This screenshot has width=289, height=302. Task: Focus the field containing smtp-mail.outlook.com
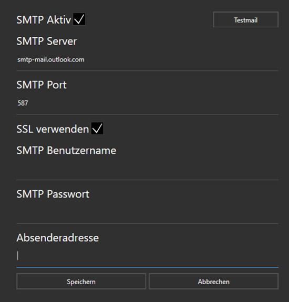(147, 60)
